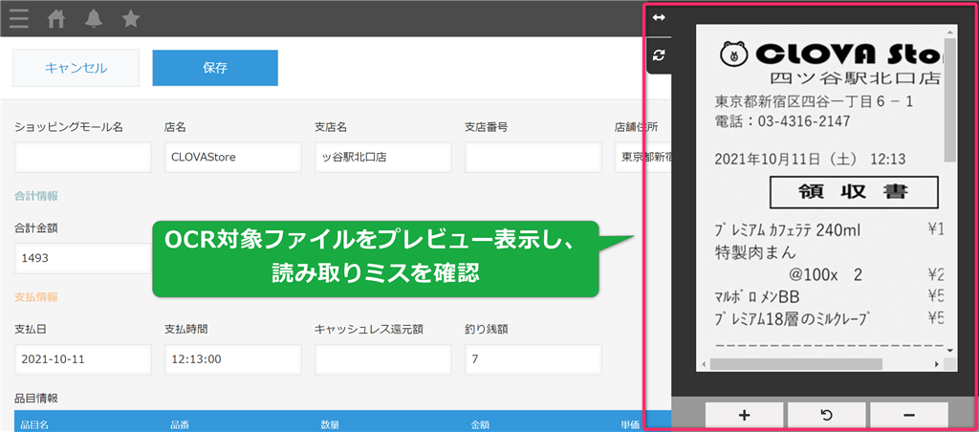Image resolution: width=979 pixels, height=432 pixels.
Task: Open the notifications bell icon
Action: [x=94, y=19]
